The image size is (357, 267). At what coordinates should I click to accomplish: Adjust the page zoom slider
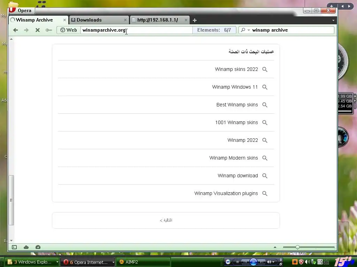pos(297,247)
